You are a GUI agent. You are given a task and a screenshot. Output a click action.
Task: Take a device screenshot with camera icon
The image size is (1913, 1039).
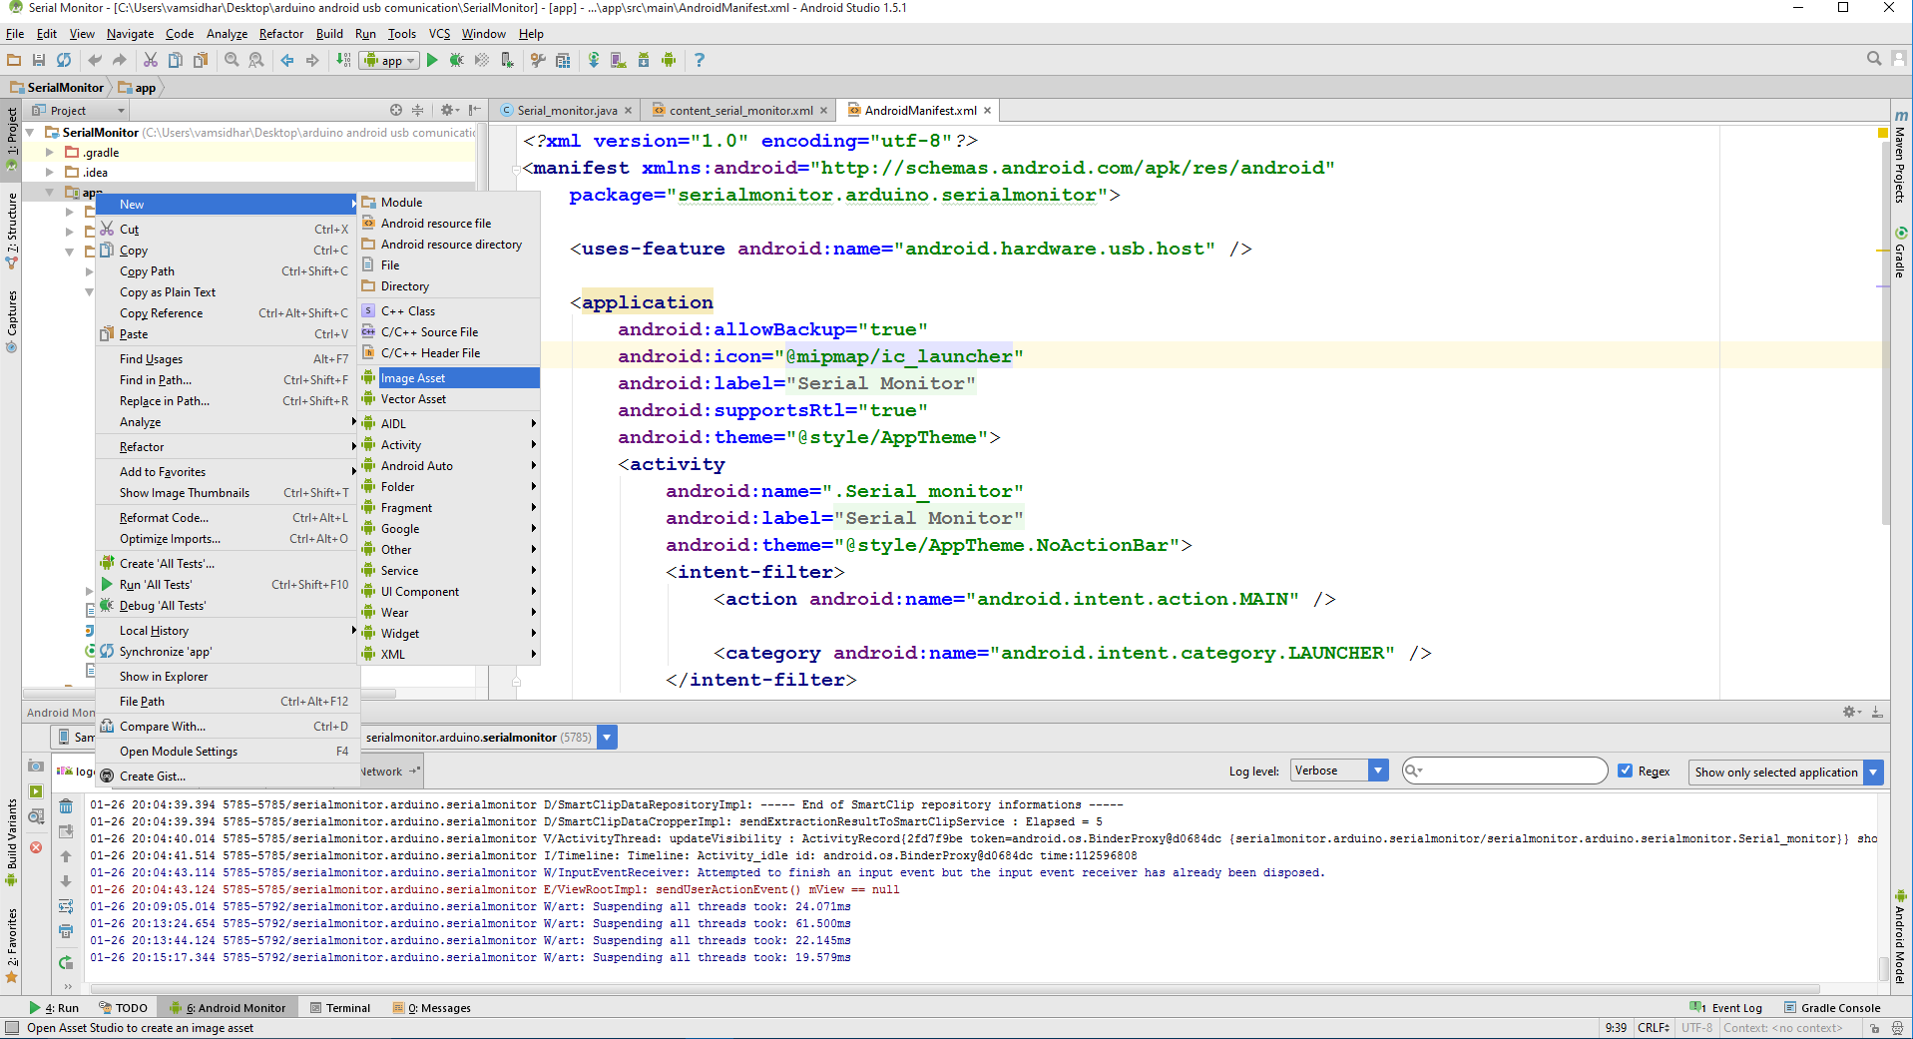point(36,766)
